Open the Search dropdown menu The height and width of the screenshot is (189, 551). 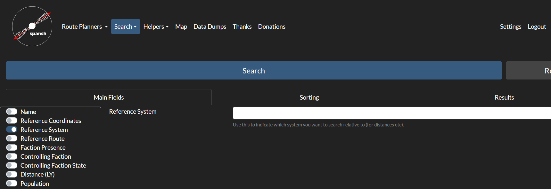click(126, 26)
